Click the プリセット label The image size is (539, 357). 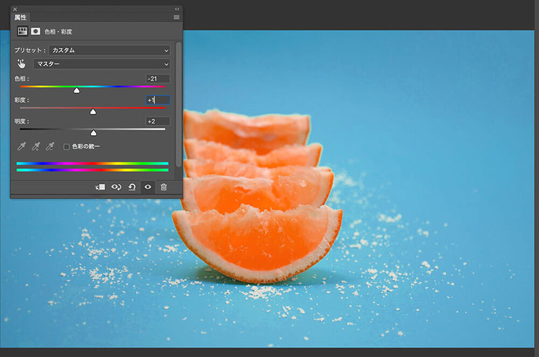coord(30,50)
